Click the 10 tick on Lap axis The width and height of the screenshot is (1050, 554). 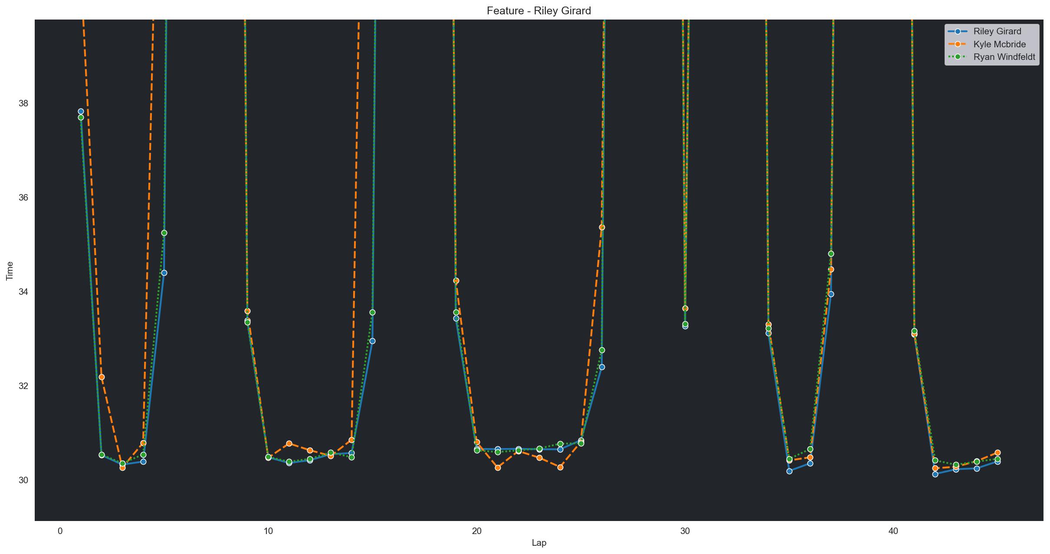tap(268, 531)
